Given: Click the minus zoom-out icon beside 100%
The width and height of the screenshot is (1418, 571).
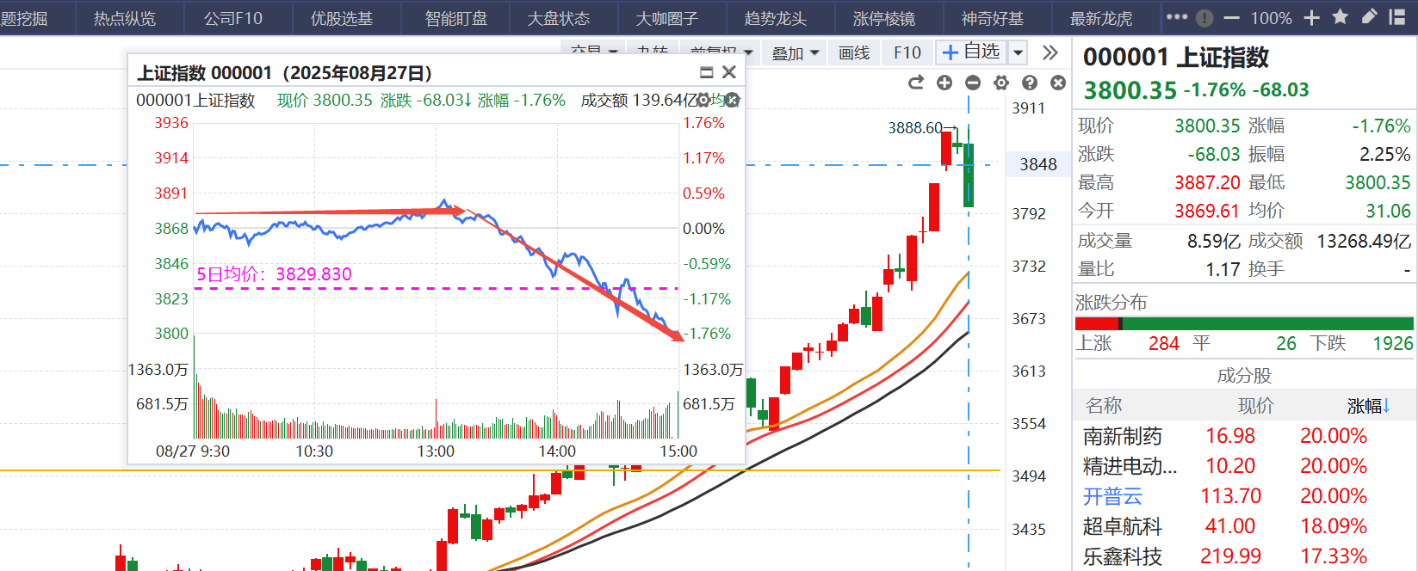Looking at the screenshot, I should pyautogui.click(x=1232, y=18).
